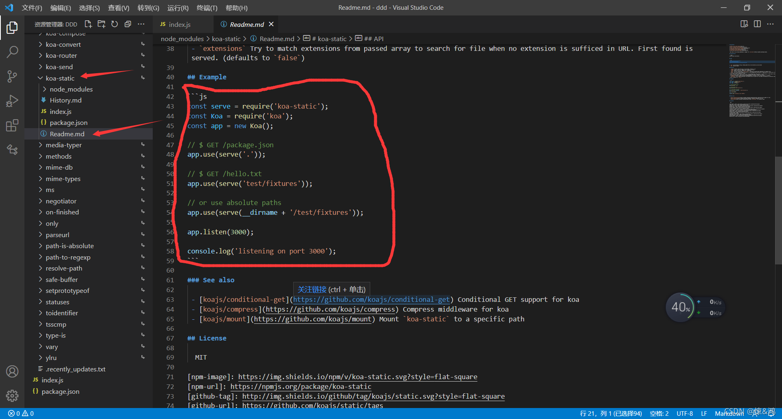The height and width of the screenshot is (419, 782).
Task: Collapse the koa-static folder
Action: (89, 78)
